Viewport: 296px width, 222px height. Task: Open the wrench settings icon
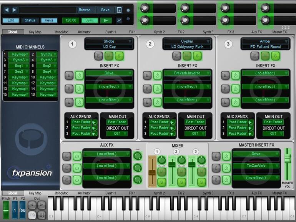pos(119,20)
